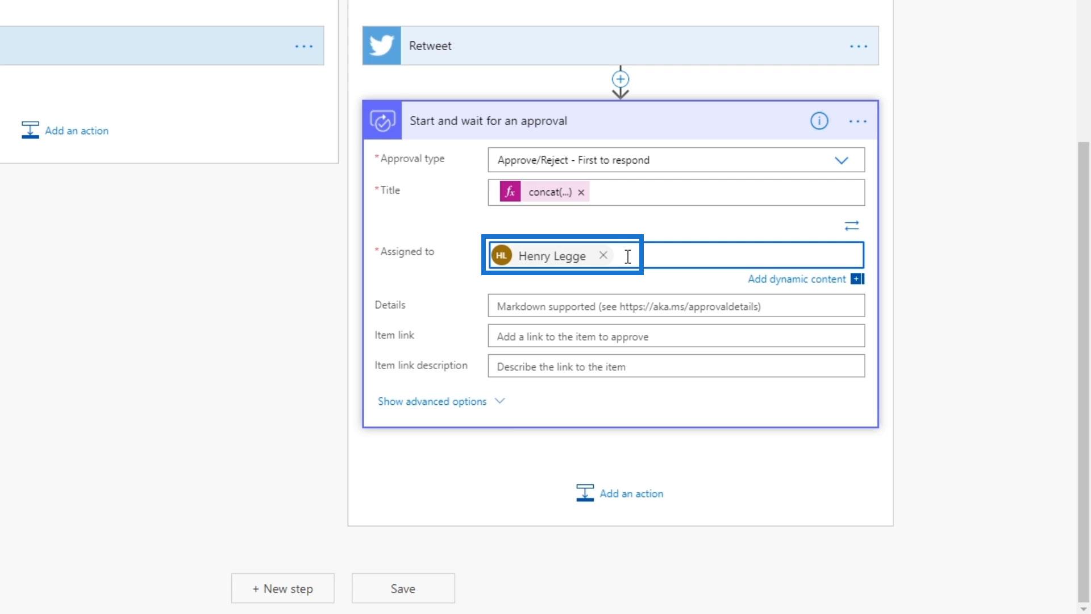Remove Henry Legge from Assigned to
1091x614 pixels.
coord(603,255)
